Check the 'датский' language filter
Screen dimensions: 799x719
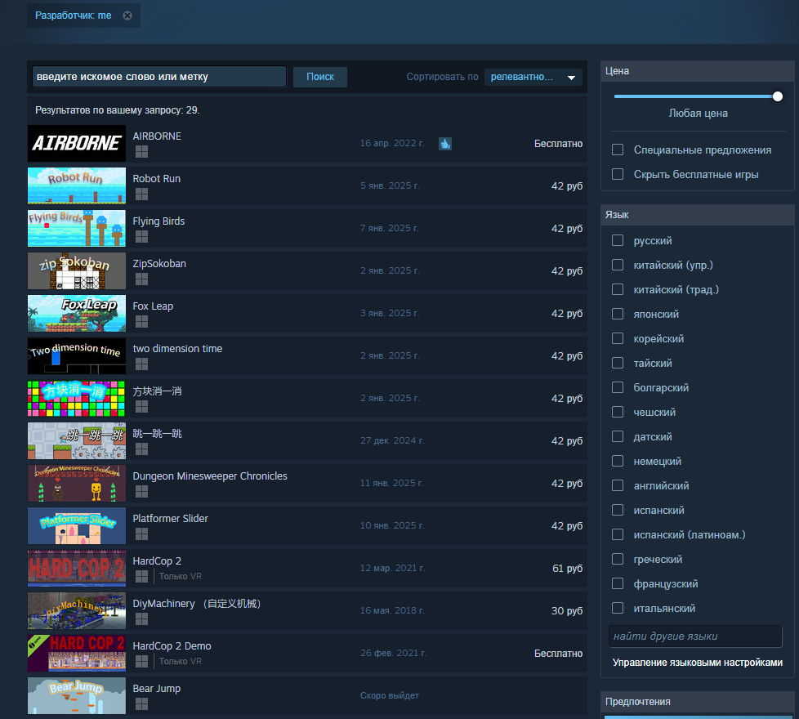(x=618, y=436)
